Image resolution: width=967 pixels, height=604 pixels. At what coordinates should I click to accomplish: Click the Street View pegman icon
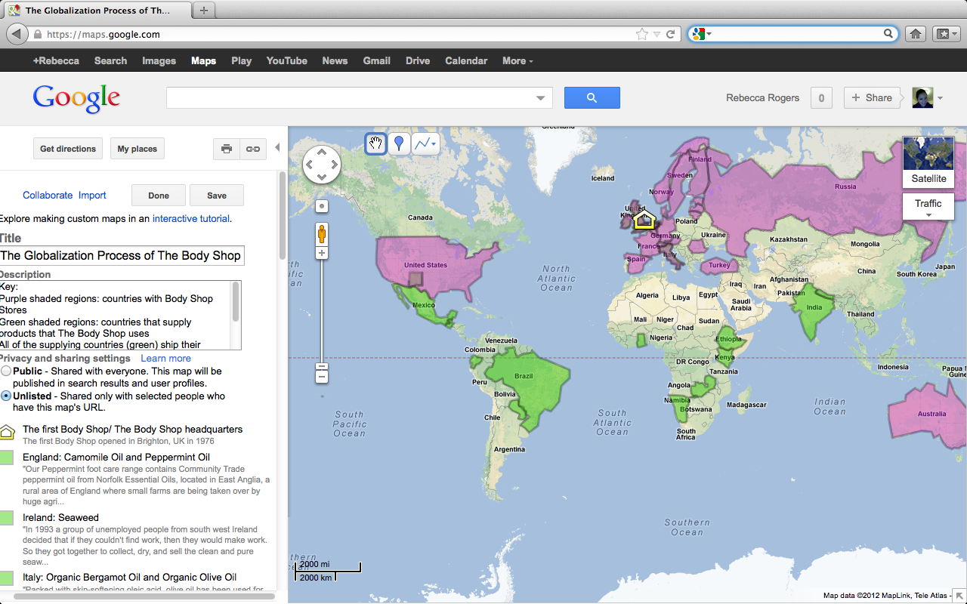pyautogui.click(x=322, y=233)
